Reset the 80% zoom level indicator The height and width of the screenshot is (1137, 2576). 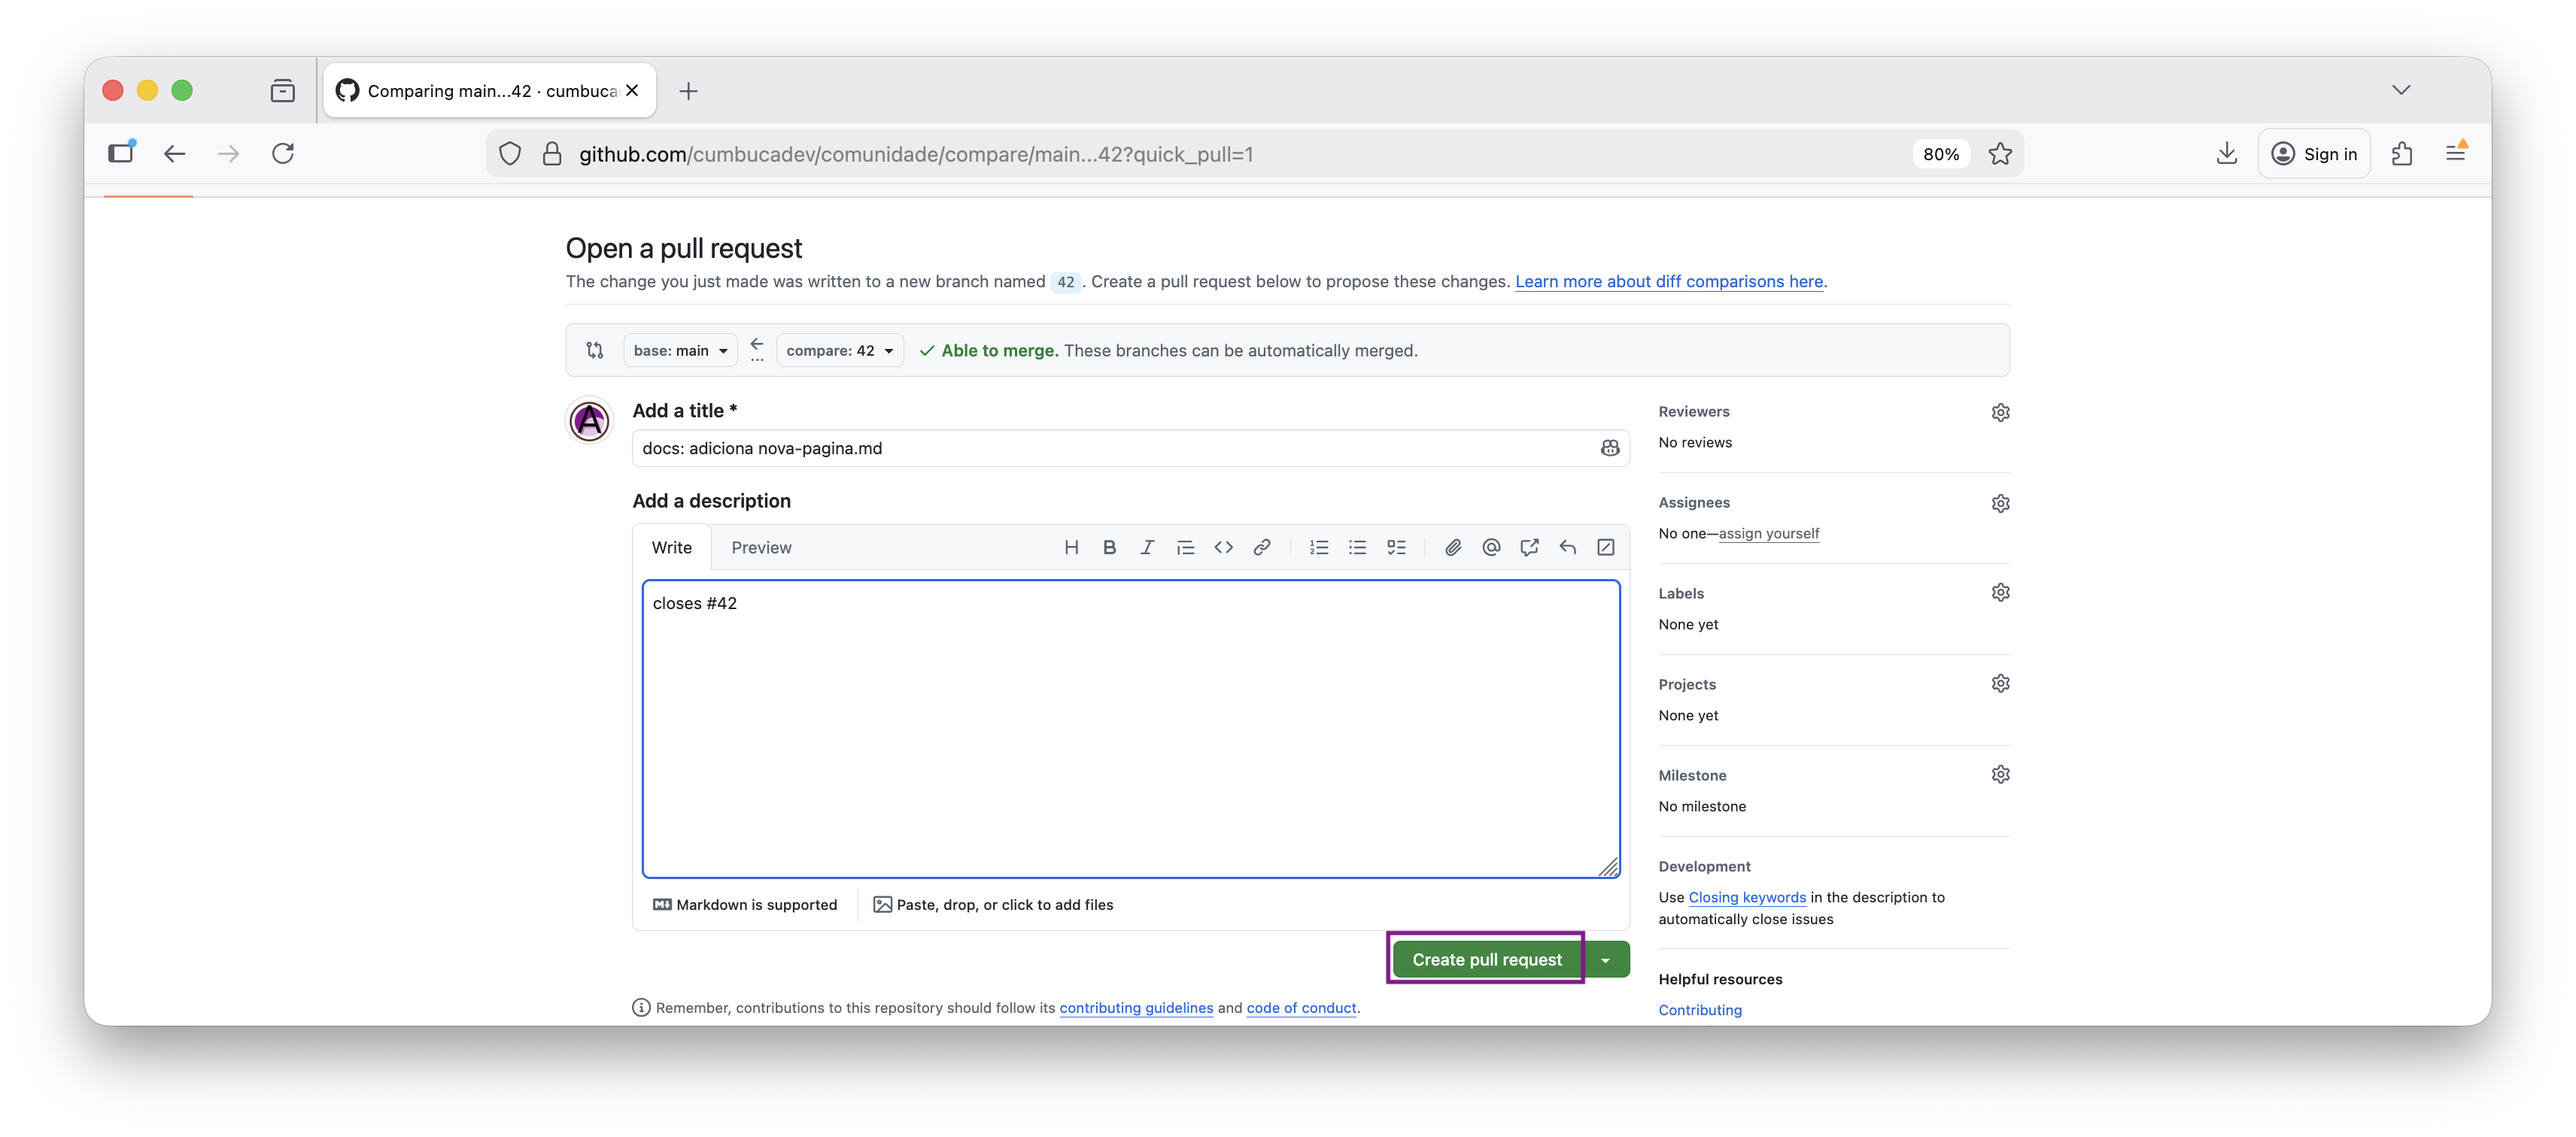[1941, 154]
